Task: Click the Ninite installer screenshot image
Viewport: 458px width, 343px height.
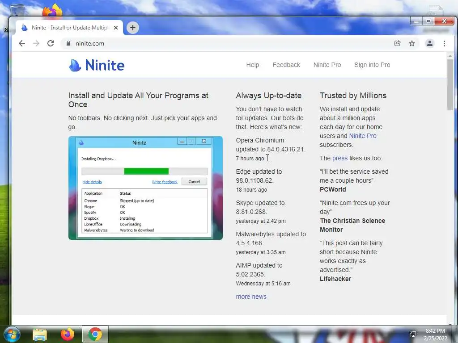Action: click(x=145, y=188)
